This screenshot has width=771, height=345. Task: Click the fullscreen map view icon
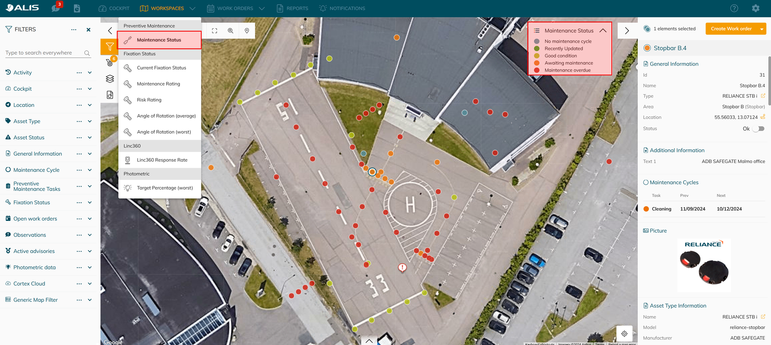click(x=215, y=31)
